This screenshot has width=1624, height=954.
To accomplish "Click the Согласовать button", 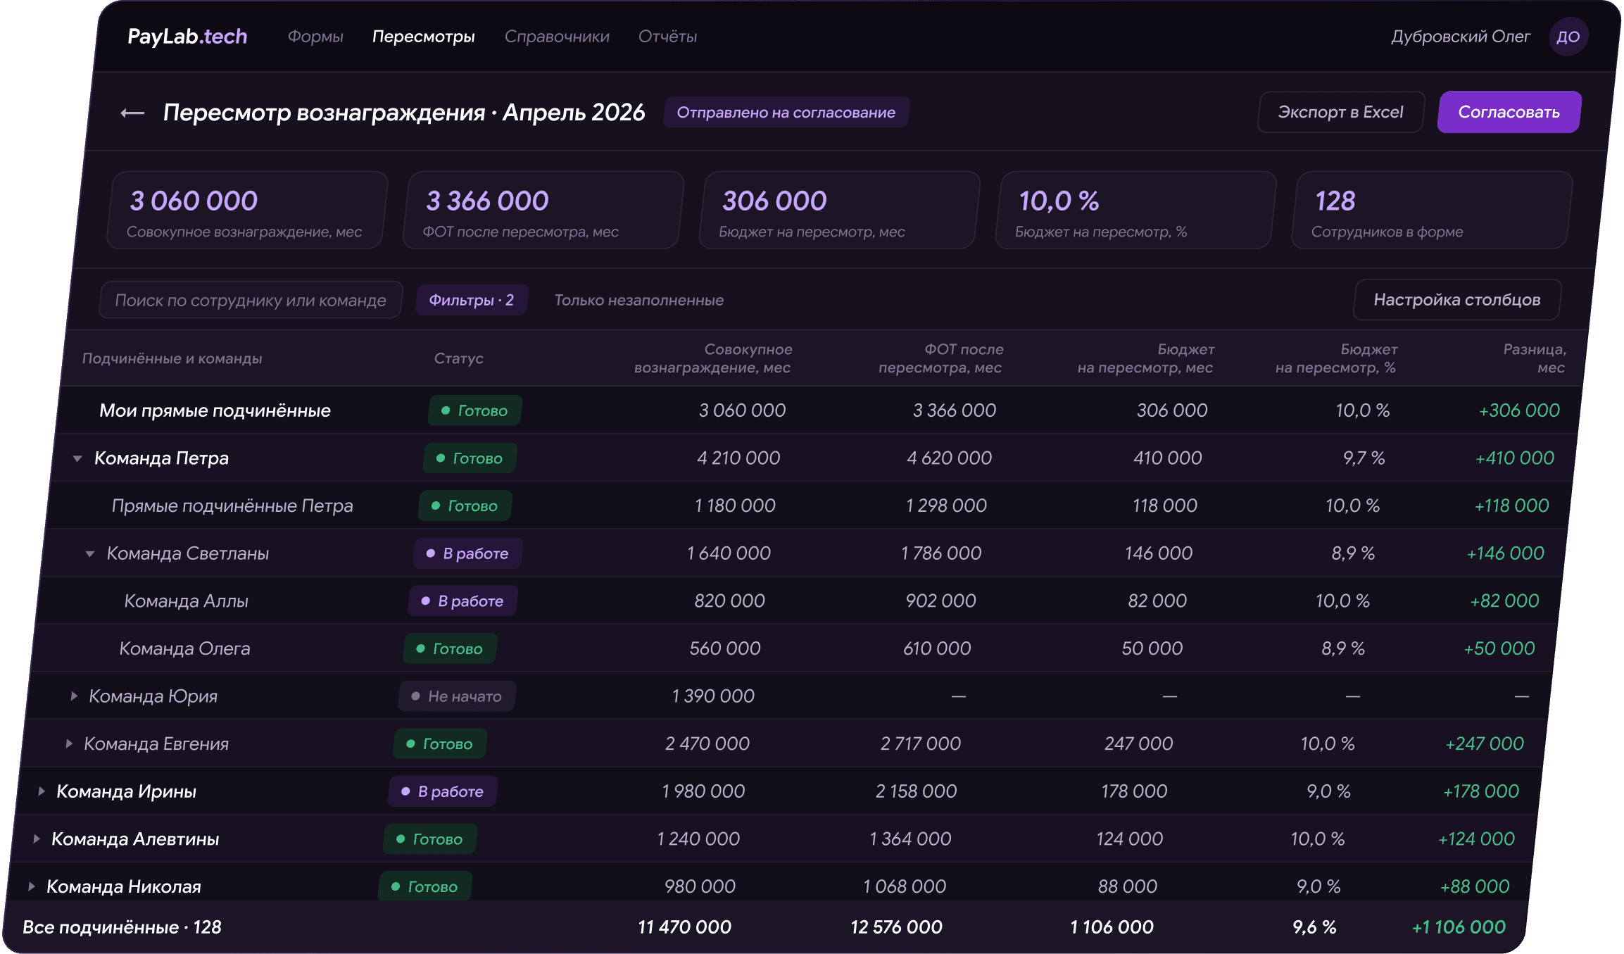I will pos(1509,112).
